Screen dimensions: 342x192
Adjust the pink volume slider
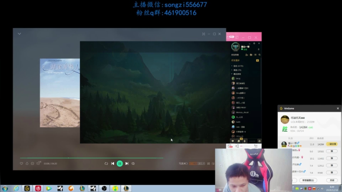[x=246, y=146]
